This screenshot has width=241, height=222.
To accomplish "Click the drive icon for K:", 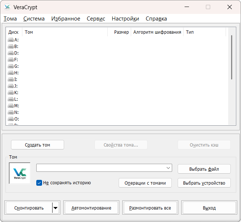I will pos(11,93).
